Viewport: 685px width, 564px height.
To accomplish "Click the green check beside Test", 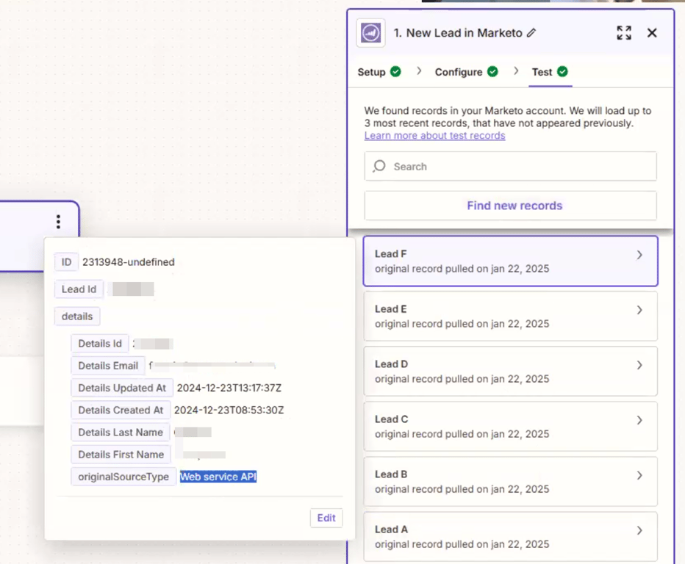I will click(562, 71).
